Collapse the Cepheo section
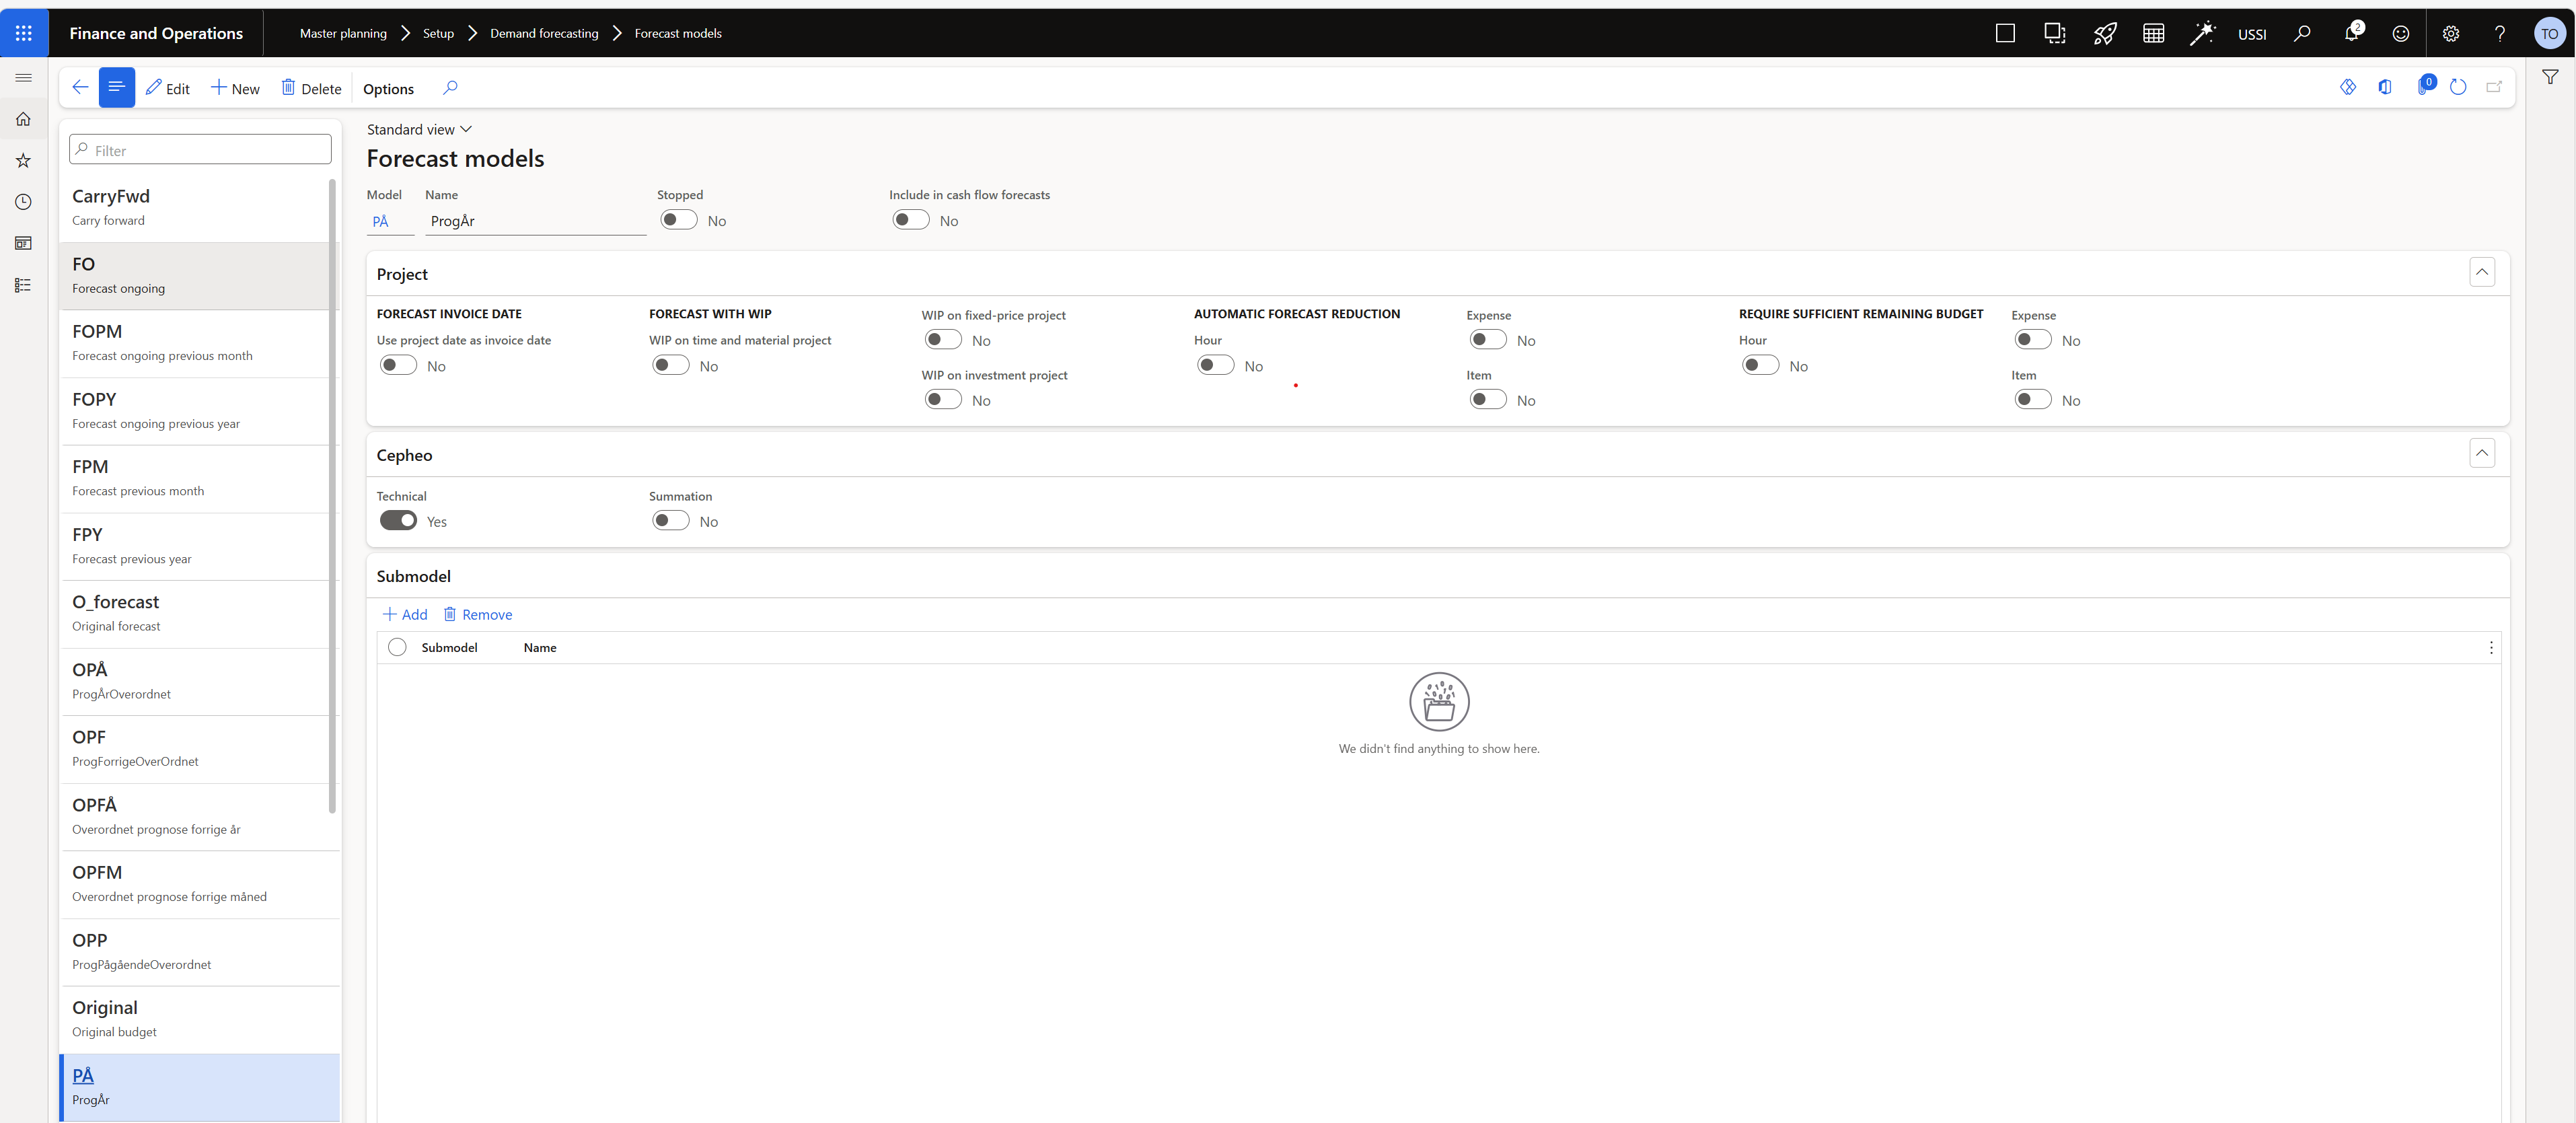 [x=2481, y=453]
